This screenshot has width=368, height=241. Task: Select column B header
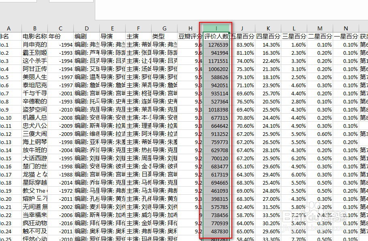pos(35,28)
